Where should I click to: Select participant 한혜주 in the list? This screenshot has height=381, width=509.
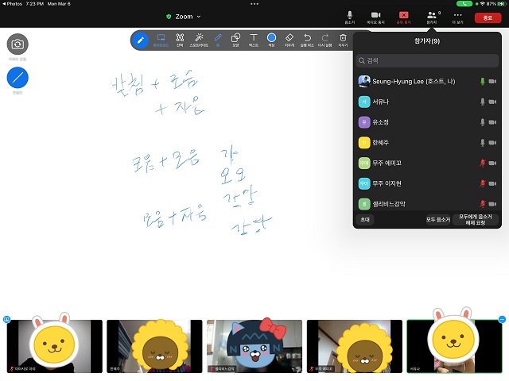[x=427, y=143]
